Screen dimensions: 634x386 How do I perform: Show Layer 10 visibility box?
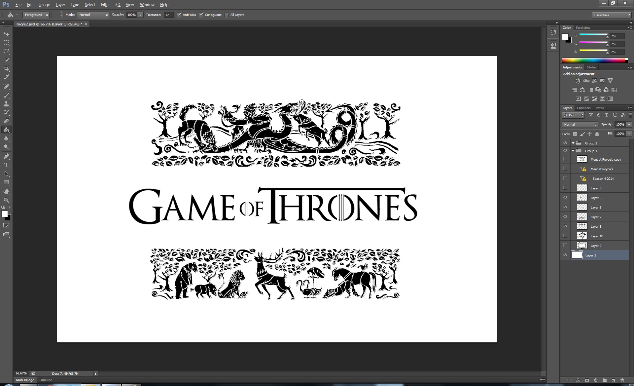pos(565,236)
